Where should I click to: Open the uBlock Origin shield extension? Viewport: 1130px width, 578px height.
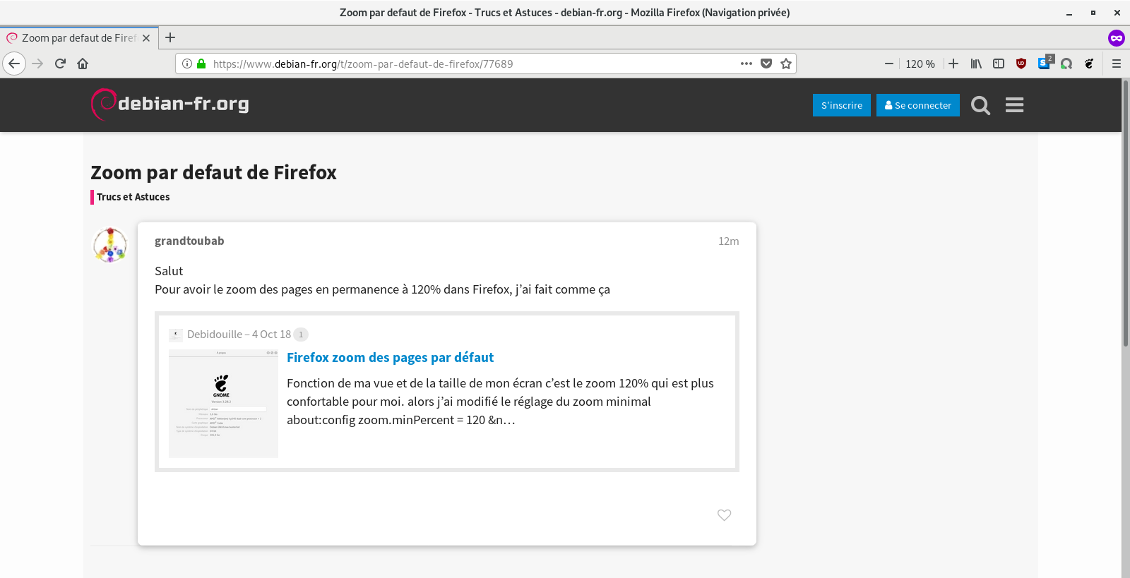[x=1021, y=64]
